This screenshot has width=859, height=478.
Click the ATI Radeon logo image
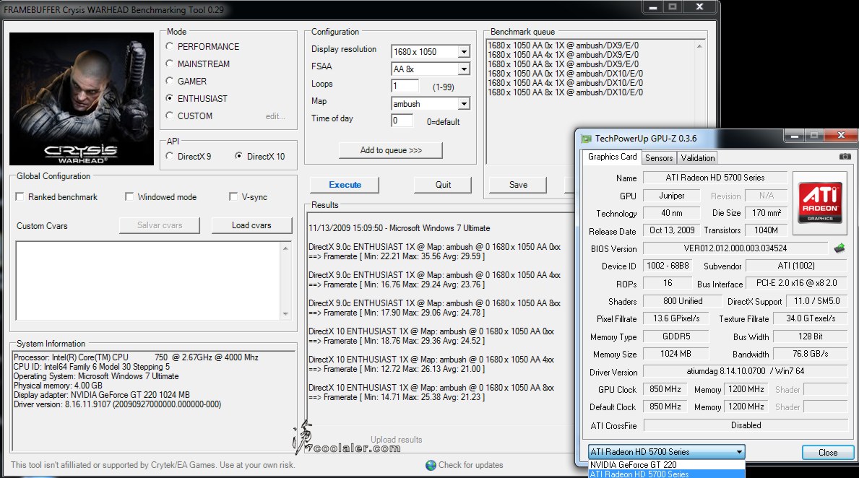(819, 202)
